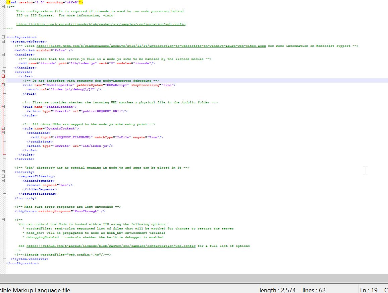Click the closing </requestFiltering> tag
The width and height of the screenshot is (388, 293).
pos(38,194)
